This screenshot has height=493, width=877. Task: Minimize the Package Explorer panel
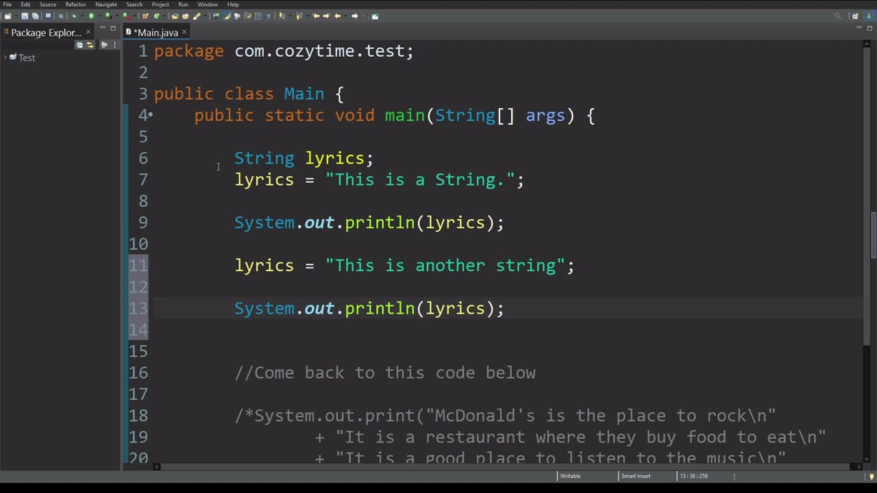[103, 28]
